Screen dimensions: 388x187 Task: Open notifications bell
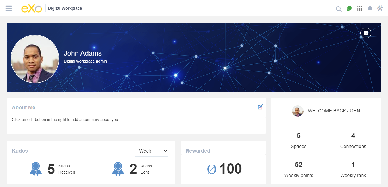click(370, 8)
